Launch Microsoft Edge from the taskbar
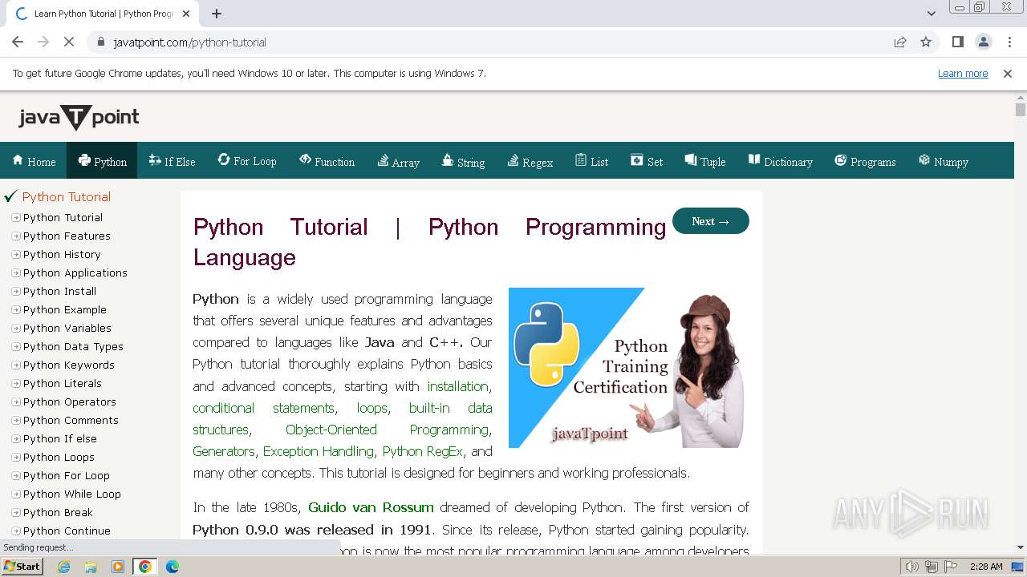Screen dimensions: 1027x577 (x=172, y=567)
